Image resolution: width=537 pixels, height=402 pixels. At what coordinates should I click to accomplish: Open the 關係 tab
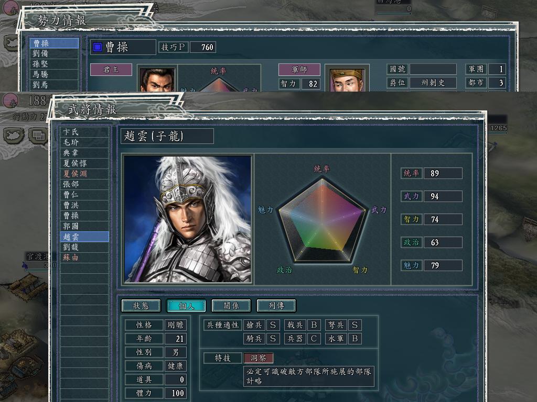click(231, 306)
